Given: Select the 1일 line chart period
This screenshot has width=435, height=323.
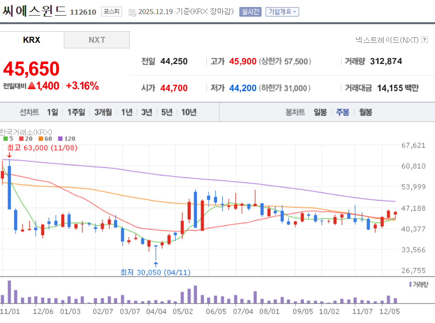Looking at the screenshot, I should point(52,112).
